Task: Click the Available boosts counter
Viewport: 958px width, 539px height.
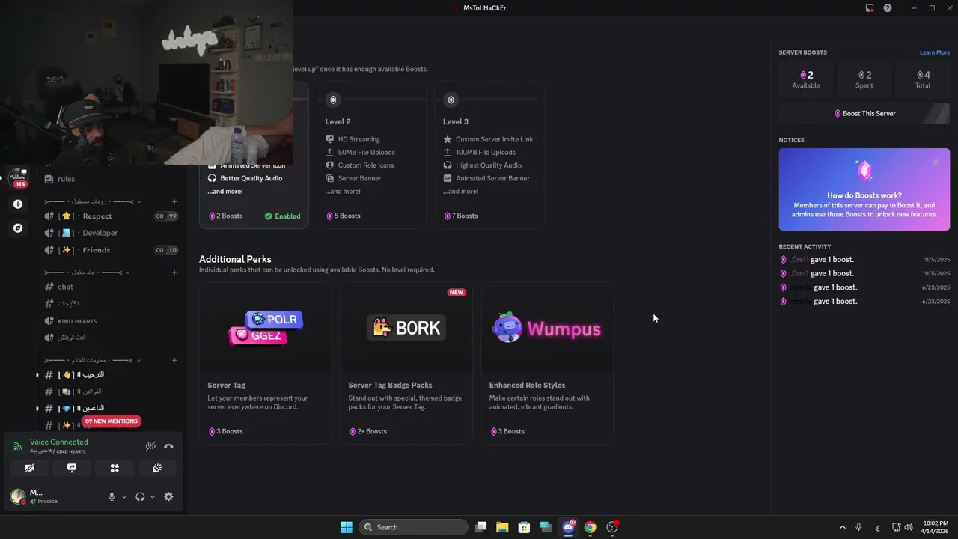Action: coord(806,79)
